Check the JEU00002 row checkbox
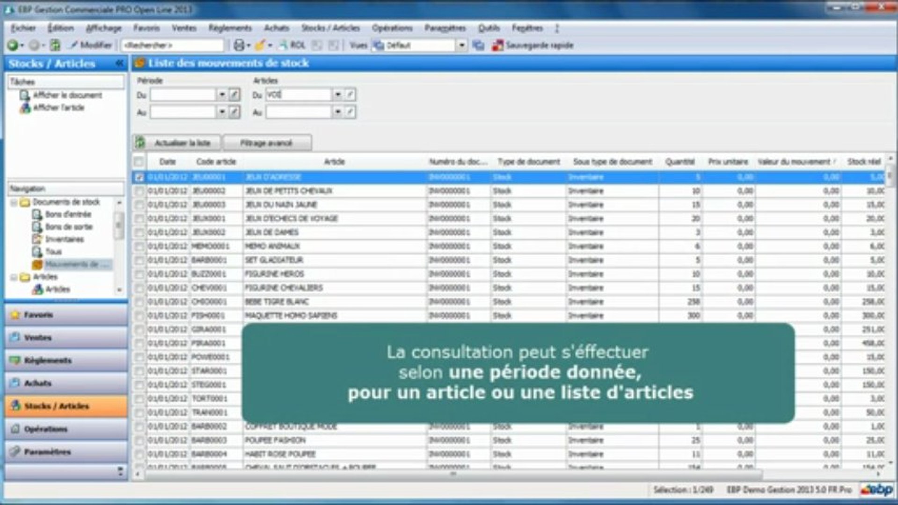The width and height of the screenshot is (898, 505). tap(139, 191)
